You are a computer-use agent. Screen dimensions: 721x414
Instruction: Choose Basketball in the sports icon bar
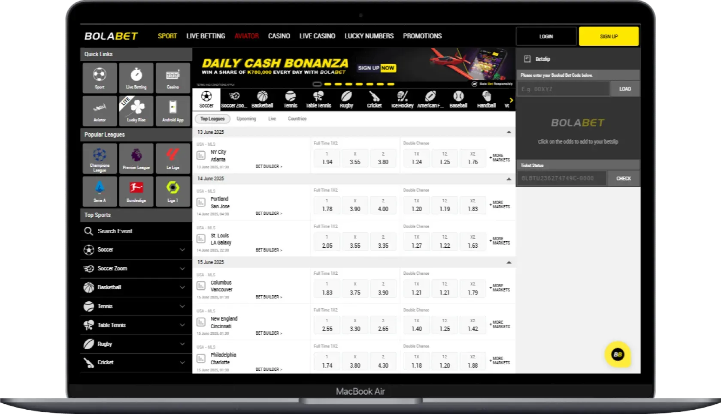262,99
